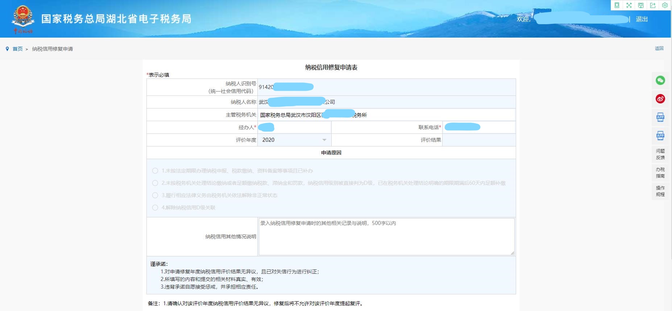Open settings with the gear icon
This screenshot has width=672, height=311.
click(665, 5)
